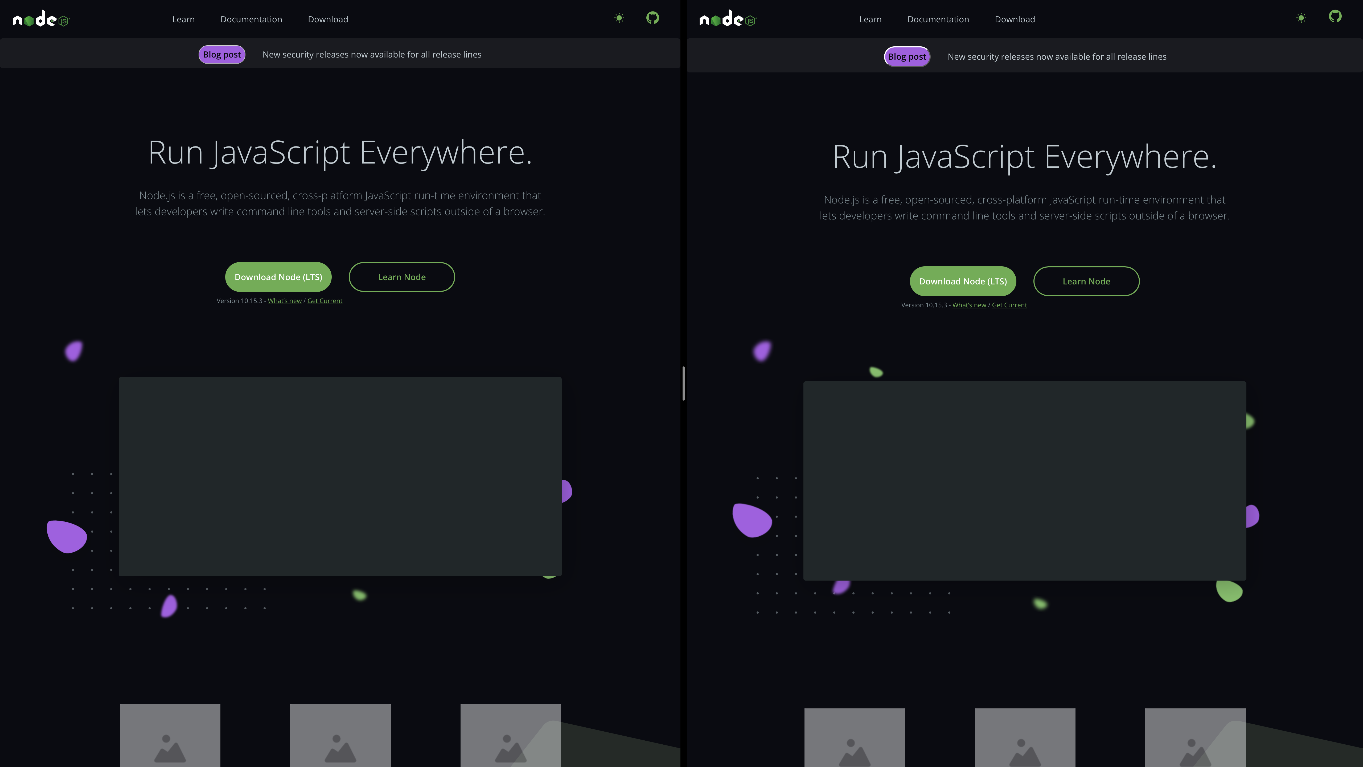Select Download nav item in left pane
1363x767 pixels.
tap(327, 20)
